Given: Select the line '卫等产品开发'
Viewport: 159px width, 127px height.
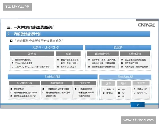Looking at the screenshot, I should (84, 96).
